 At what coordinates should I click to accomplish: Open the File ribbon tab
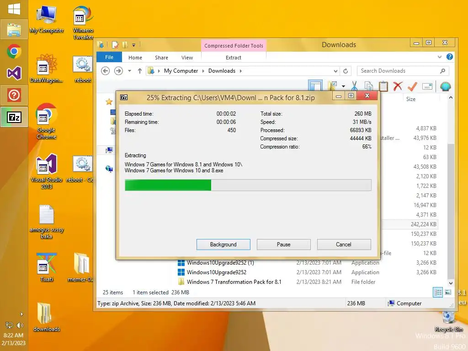(x=109, y=57)
